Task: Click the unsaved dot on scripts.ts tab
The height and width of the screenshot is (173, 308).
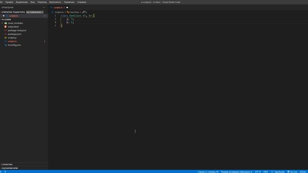Action: tap(67, 8)
